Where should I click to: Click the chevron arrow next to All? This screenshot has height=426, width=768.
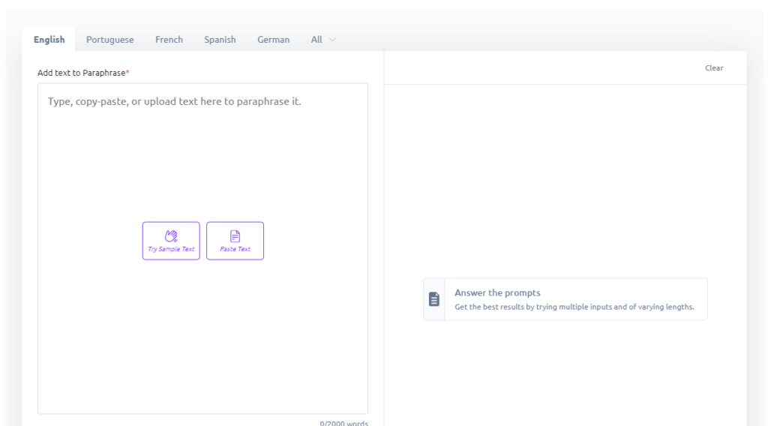coord(332,40)
